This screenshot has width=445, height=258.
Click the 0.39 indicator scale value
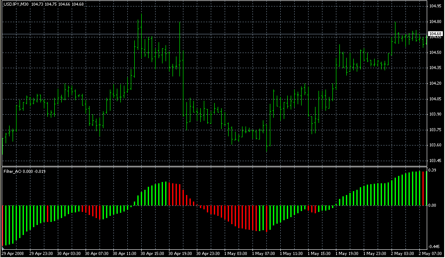433,170
